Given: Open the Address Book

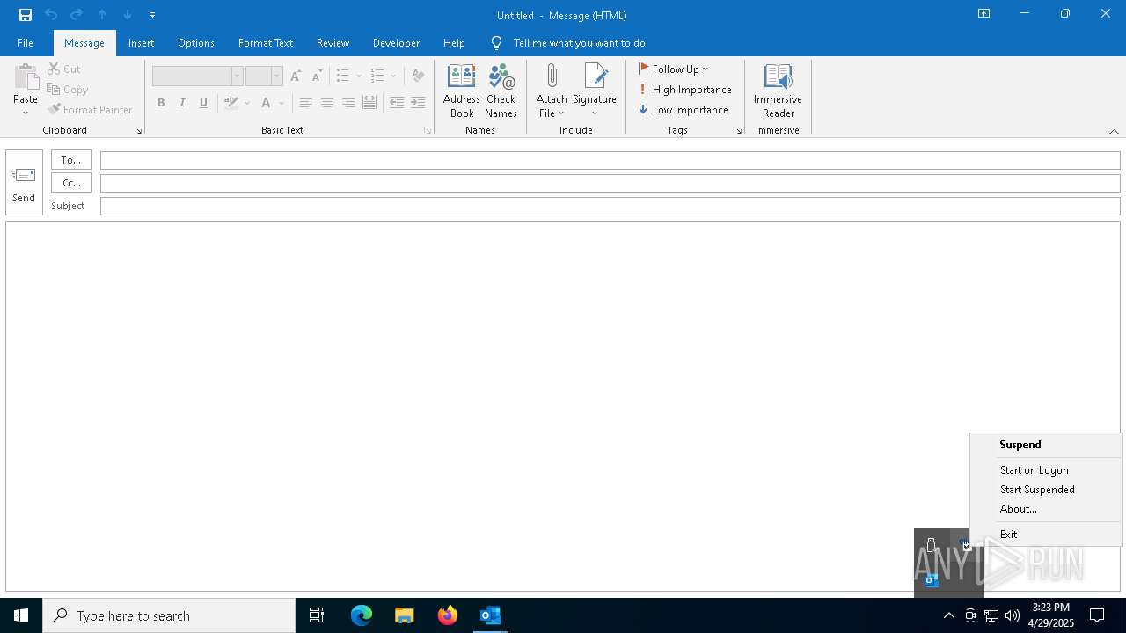Looking at the screenshot, I should pyautogui.click(x=462, y=91).
